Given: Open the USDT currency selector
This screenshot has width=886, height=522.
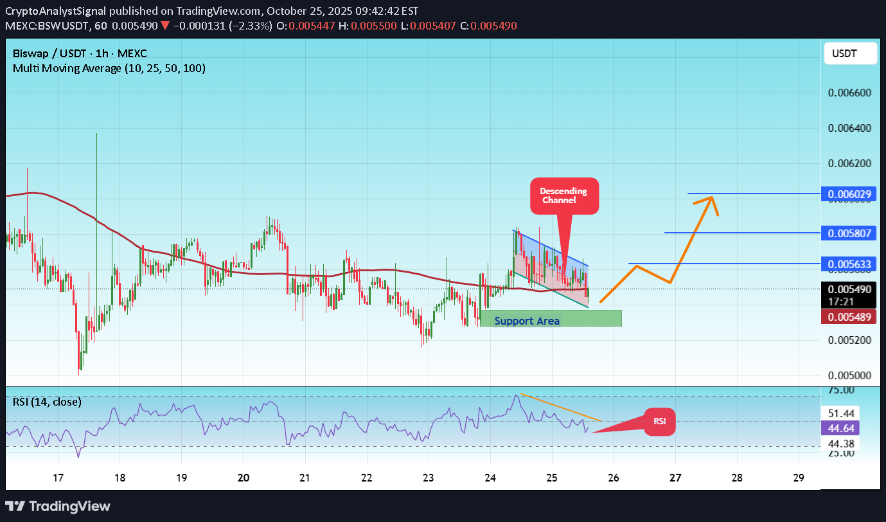Looking at the screenshot, I should pos(850,53).
